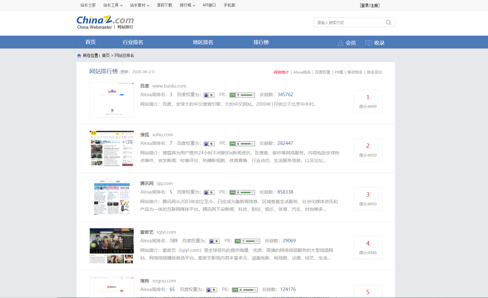Open the 爱奇艺 site title link
The height and width of the screenshot is (298, 488).
pyautogui.click(x=147, y=232)
